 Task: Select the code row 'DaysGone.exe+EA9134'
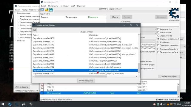click(x=85, y=67)
